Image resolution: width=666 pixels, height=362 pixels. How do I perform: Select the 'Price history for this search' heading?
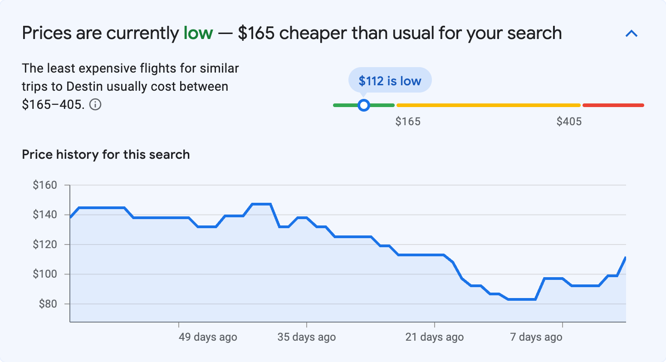106,154
